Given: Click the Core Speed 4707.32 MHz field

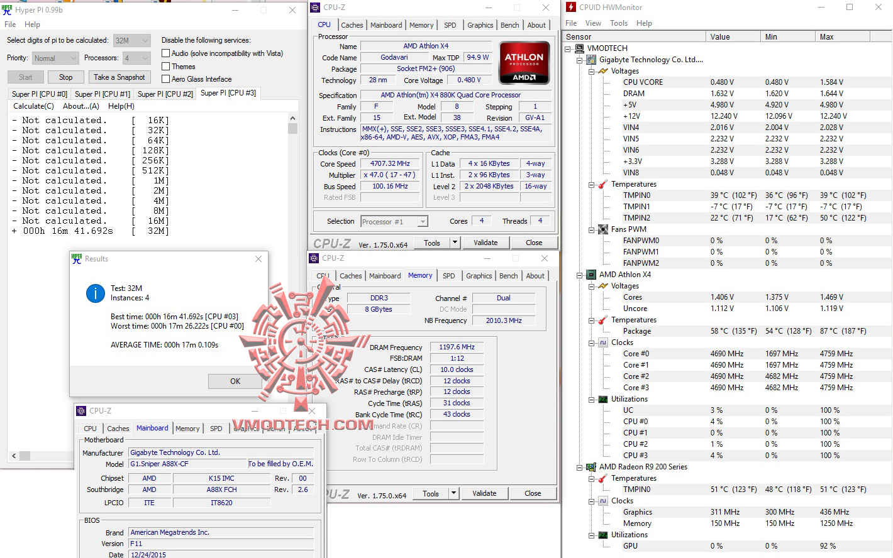Looking at the screenshot, I should point(390,163).
